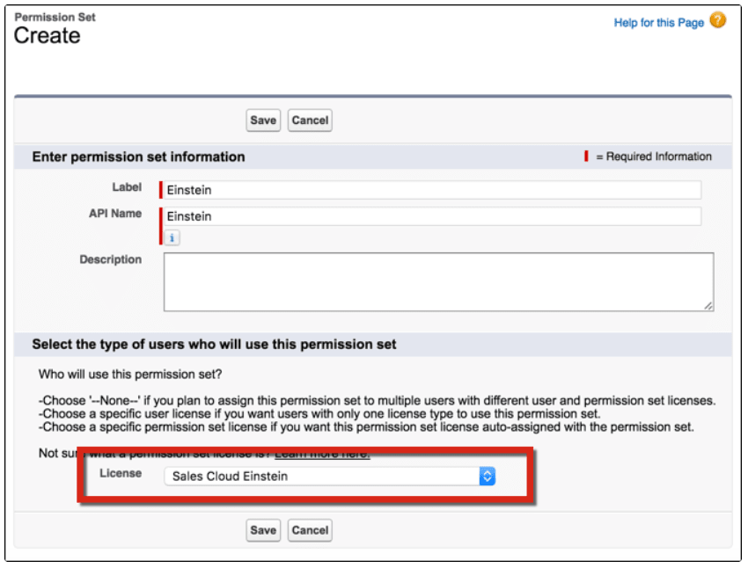Click the 'Select the type of users' section heading
Image resolution: width=748 pixels, height=568 pixels.
(214, 344)
